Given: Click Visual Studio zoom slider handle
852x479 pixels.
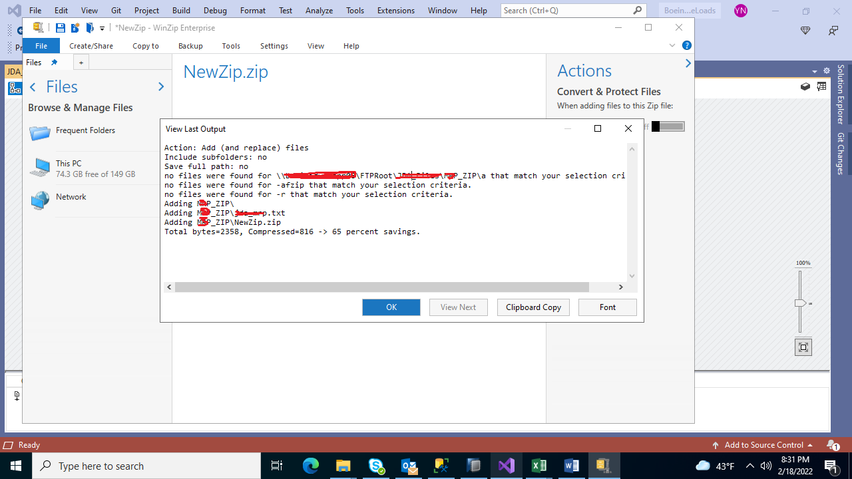Looking at the screenshot, I should [800, 303].
